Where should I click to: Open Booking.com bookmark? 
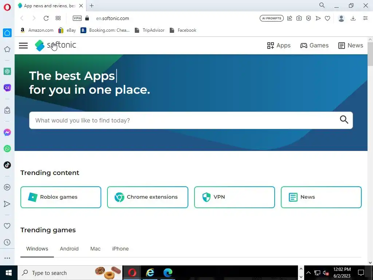(x=105, y=30)
